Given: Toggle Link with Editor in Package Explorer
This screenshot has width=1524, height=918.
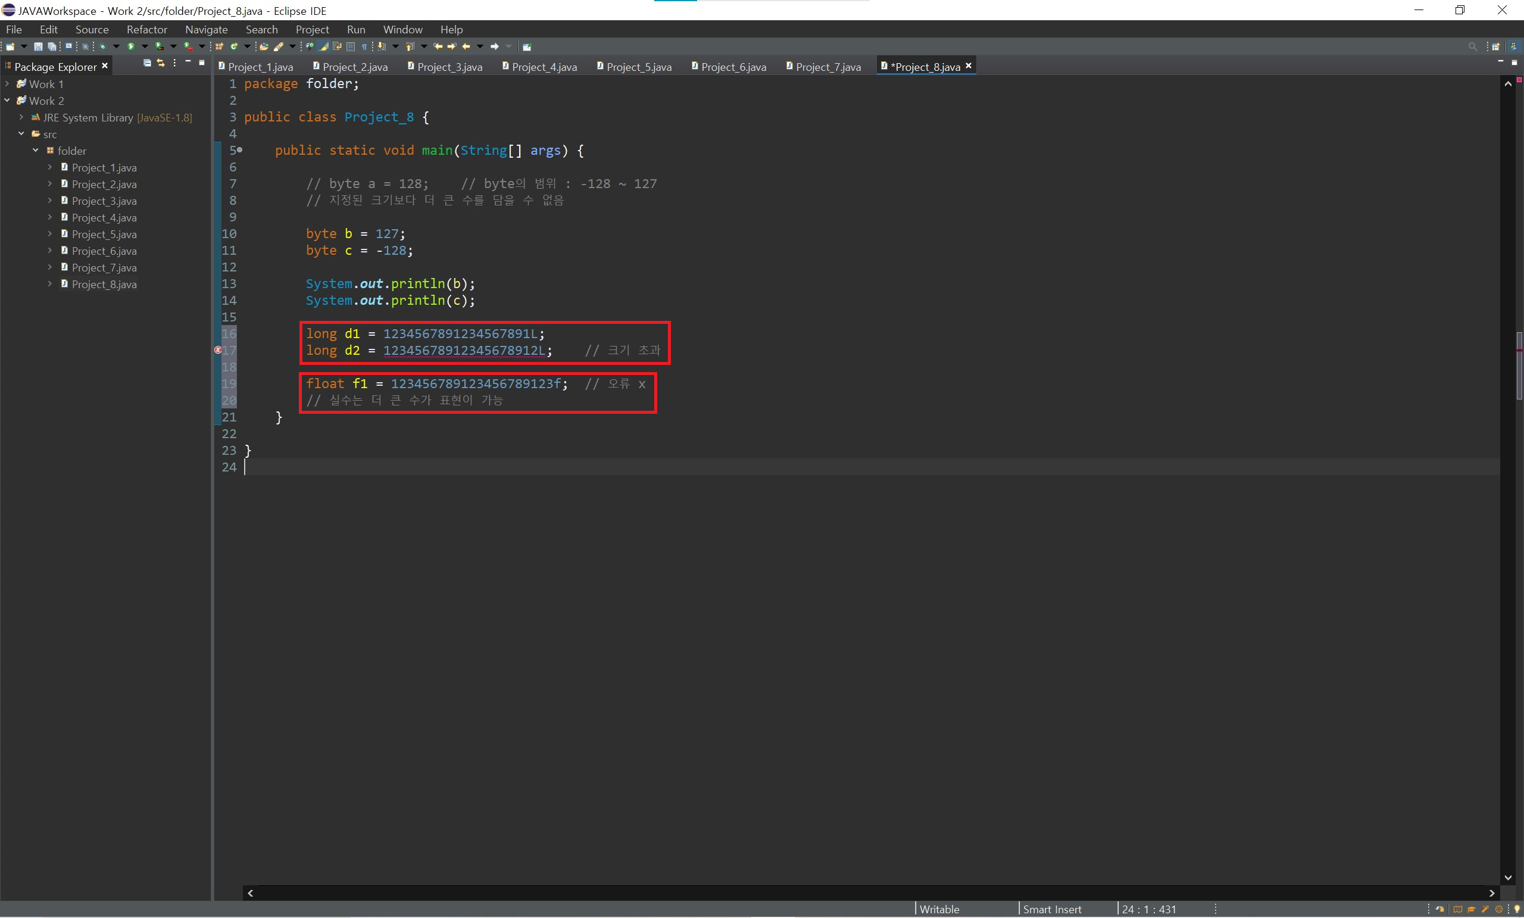Looking at the screenshot, I should (161, 63).
